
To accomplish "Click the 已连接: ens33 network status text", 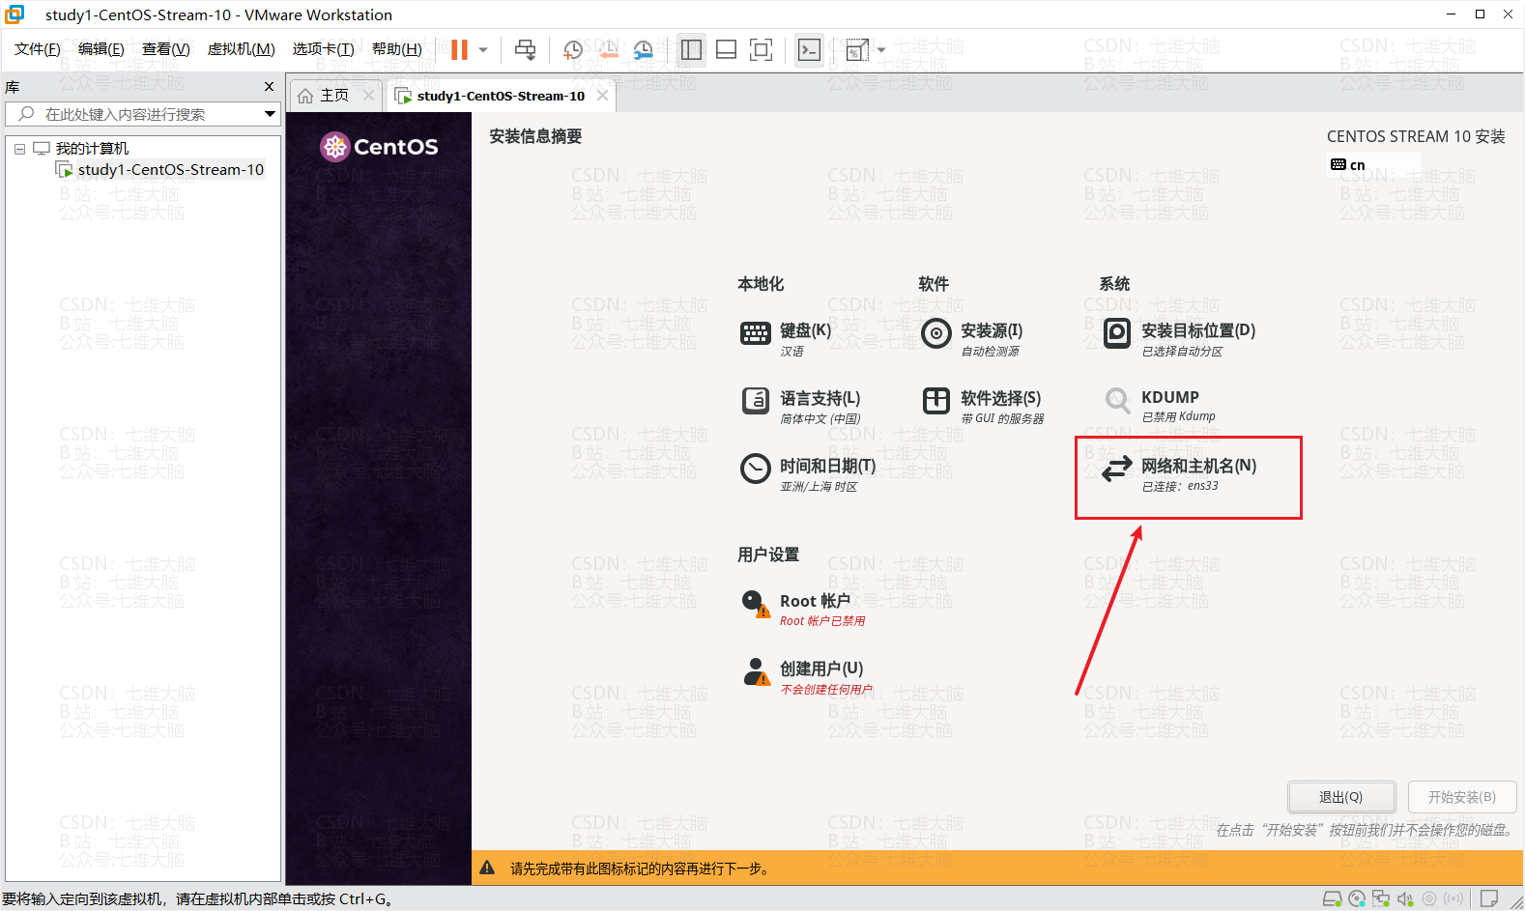I will pos(1180,487).
